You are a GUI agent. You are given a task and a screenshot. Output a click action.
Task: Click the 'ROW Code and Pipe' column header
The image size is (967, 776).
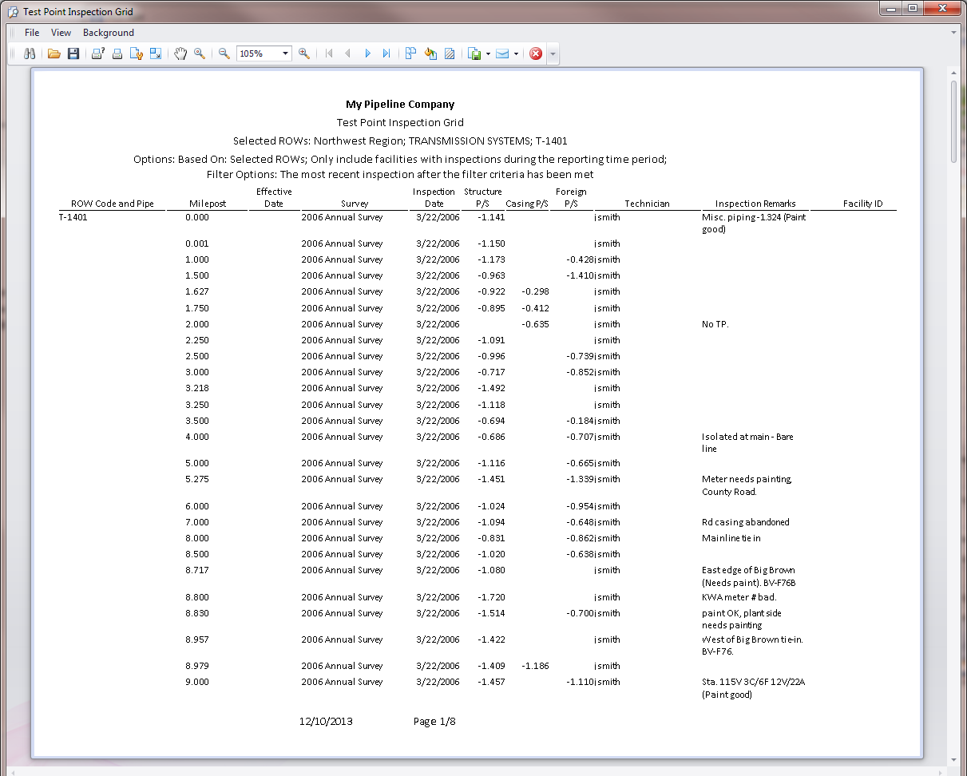113,204
